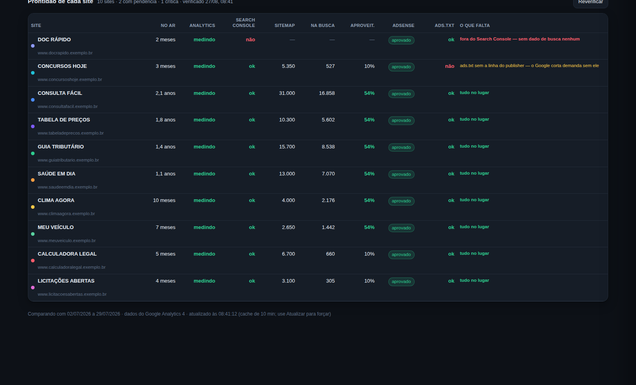Open www.concursoshoje.exemplo.br link
636x385 pixels.
[70, 79]
